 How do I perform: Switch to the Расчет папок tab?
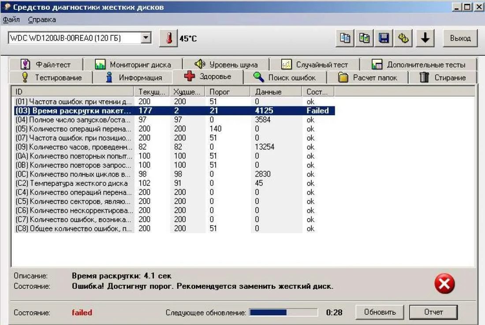click(367, 77)
